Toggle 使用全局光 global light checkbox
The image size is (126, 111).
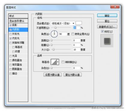tap(73, 34)
